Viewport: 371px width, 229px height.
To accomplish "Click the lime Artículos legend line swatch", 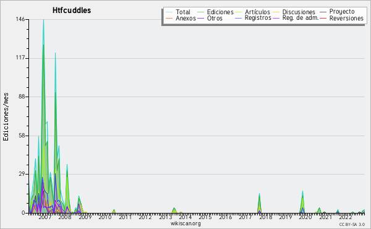I will 238,12.
